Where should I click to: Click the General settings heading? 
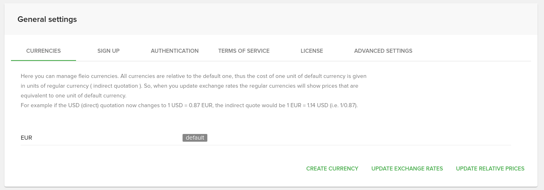click(47, 19)
